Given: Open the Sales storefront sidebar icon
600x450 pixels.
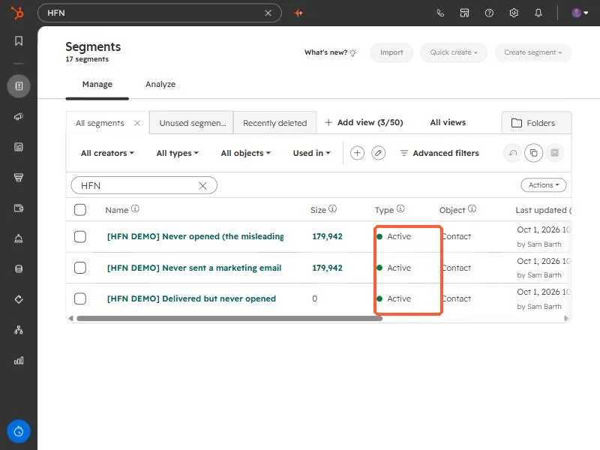Looking at the screenshot, I should (x=18, y=177).
